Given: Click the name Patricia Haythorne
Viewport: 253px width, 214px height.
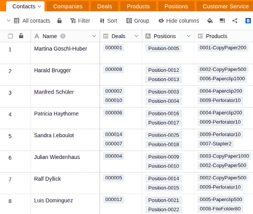Looking at the screenshot, I should point(57,113).
